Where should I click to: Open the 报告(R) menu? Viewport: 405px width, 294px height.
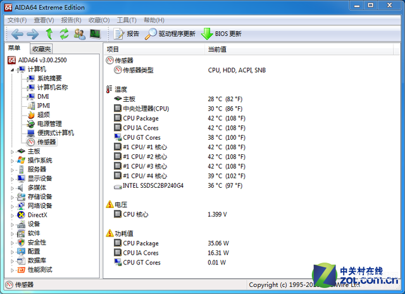coord(72,20)
